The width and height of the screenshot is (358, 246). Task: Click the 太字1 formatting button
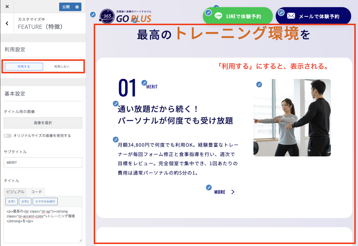coord(11,201)
